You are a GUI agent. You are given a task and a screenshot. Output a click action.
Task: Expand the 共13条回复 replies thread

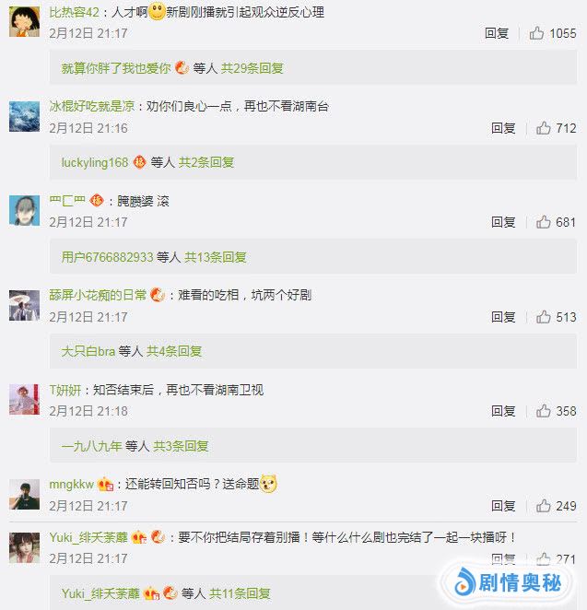coord(216,257)
